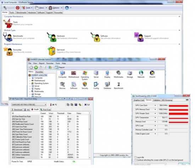195x168 pixels.
Task: Click GPU Shader Clock red graph bar
Action: (178, 114)
